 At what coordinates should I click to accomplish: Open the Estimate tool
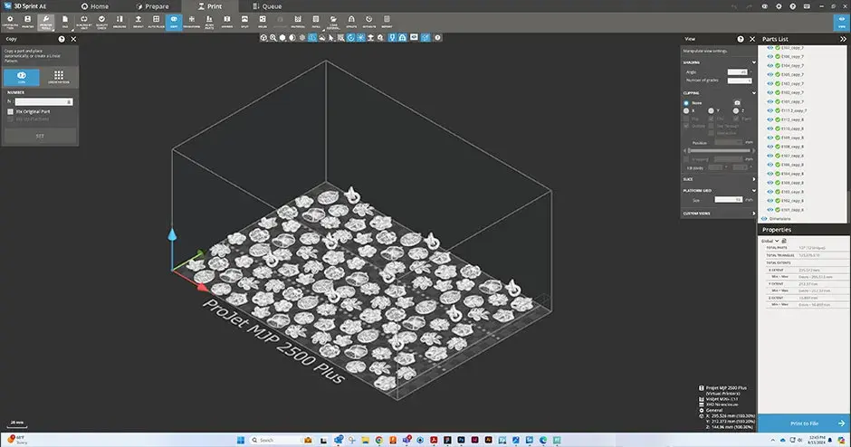pyautogui.click(x=368, y=22)
